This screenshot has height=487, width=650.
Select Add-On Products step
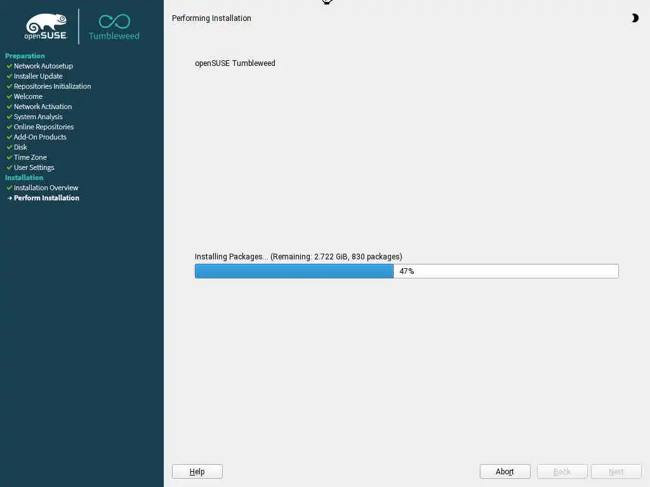coord(40,137)
